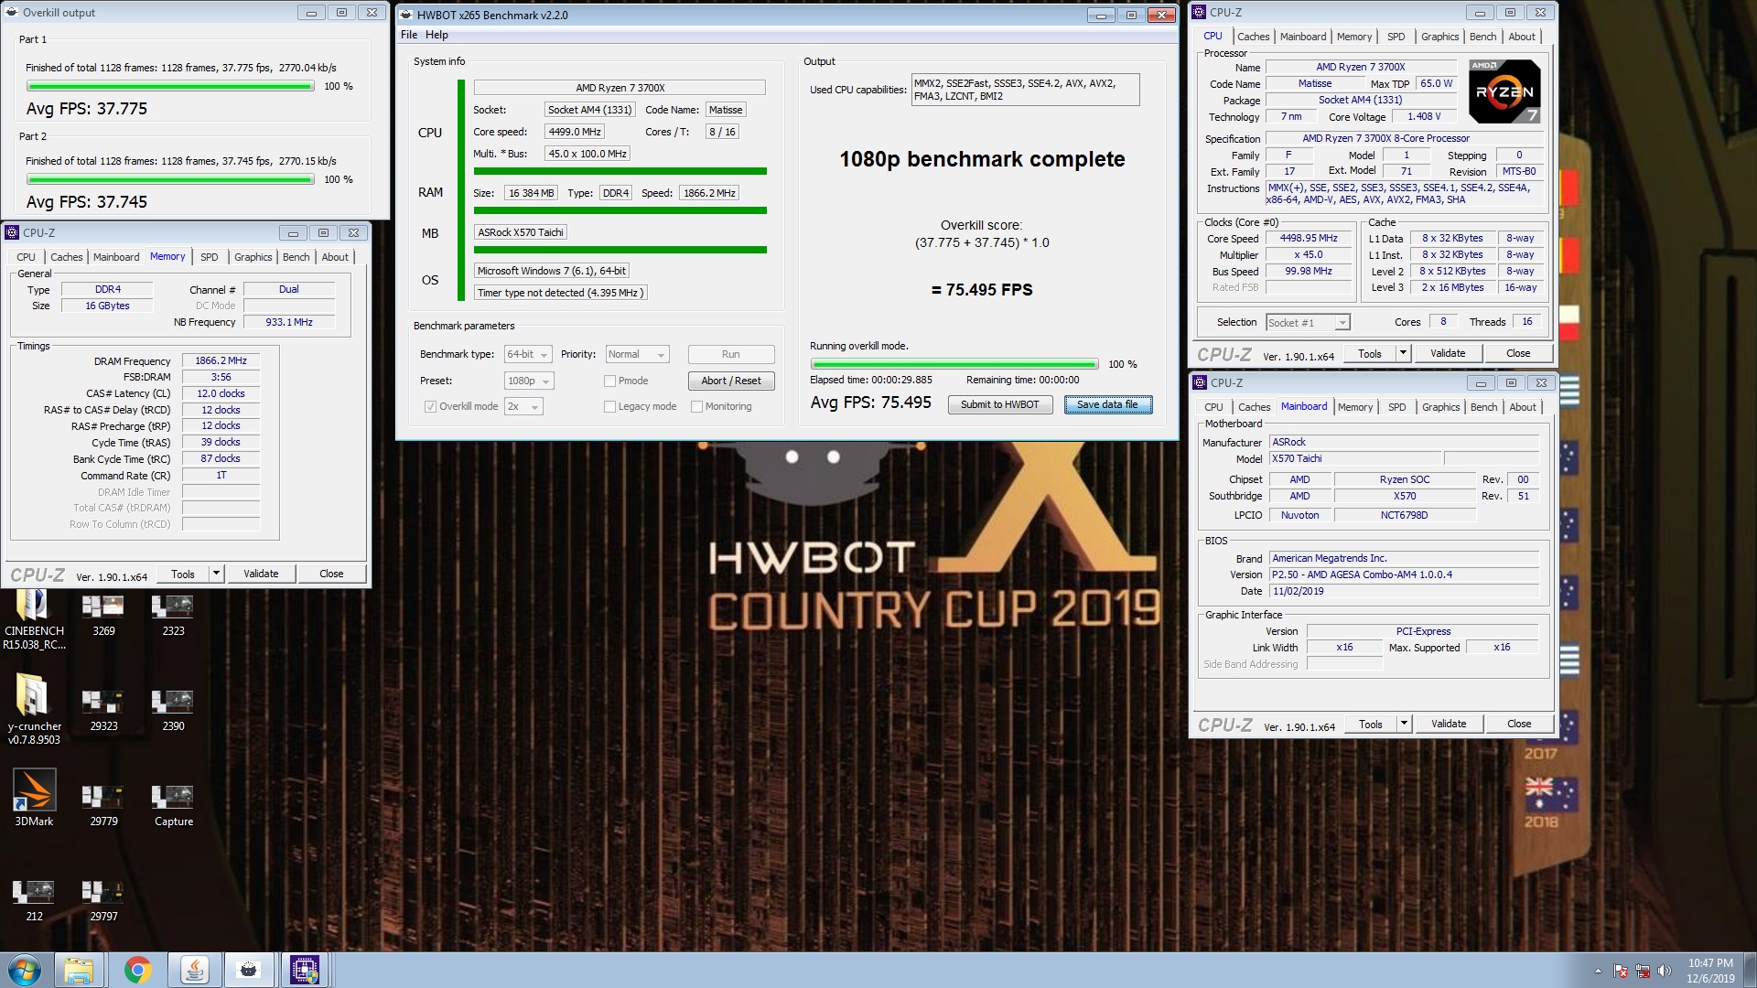This screenshot has height=988, width=1757.
Task: Click Tools button in CPU-Z CPU window
Action: pos(1370,353)
